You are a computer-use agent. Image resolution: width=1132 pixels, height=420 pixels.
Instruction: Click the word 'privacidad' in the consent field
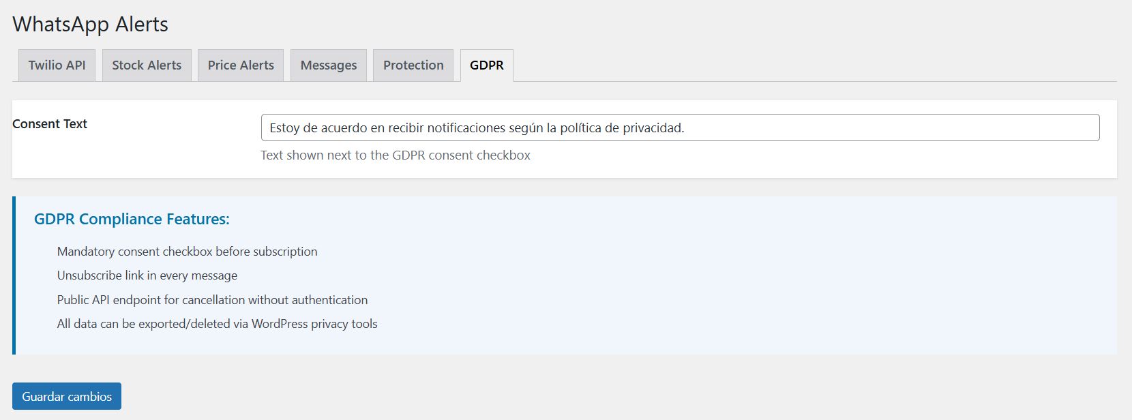pos(651,128)
